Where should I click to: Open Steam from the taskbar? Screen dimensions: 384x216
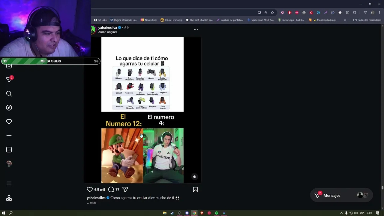click(172, 213)
